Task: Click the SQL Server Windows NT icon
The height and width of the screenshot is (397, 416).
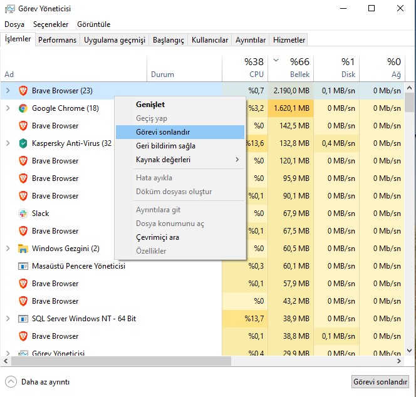Action: (x=23, y=319)
